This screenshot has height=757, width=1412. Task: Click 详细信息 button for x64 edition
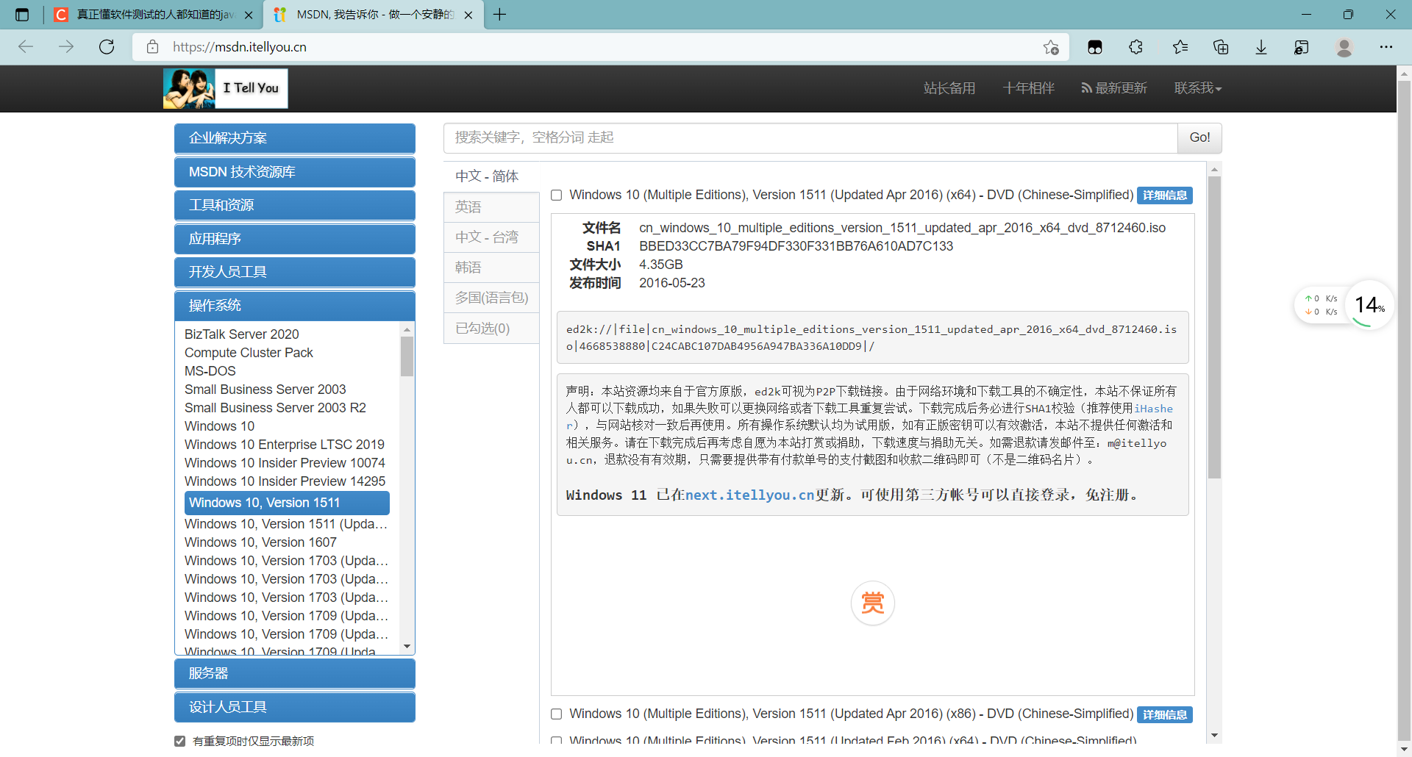pyautogui.click(x=1165, y=195)
